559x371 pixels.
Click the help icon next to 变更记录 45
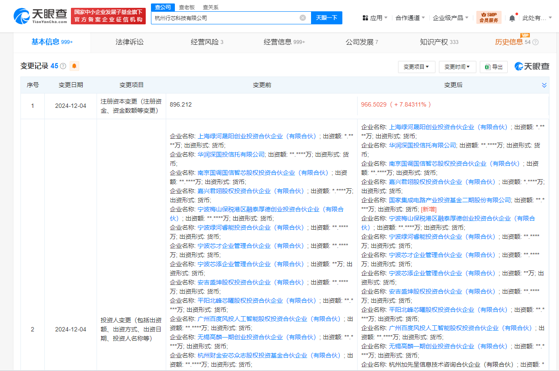click(63, 66)
